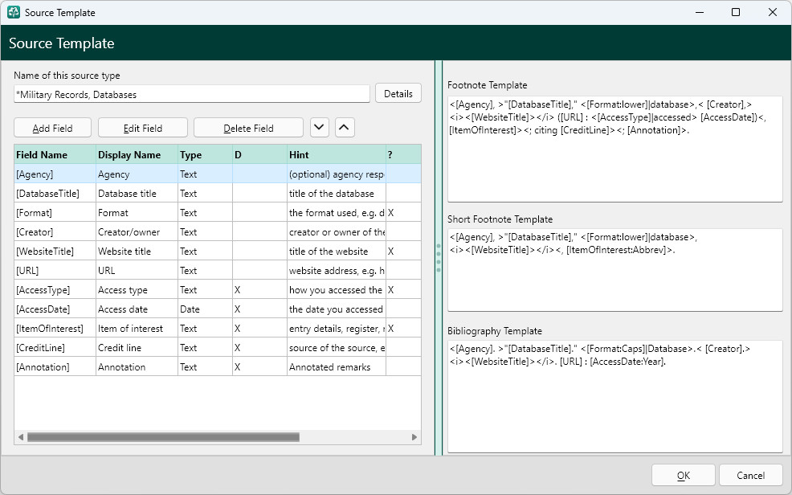Maximize the Source Template window
The height and width of the screenshot is (495, 792).
[x=736, y=12]
